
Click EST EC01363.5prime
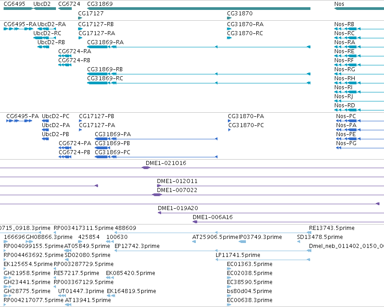click(x=250, y=265)
